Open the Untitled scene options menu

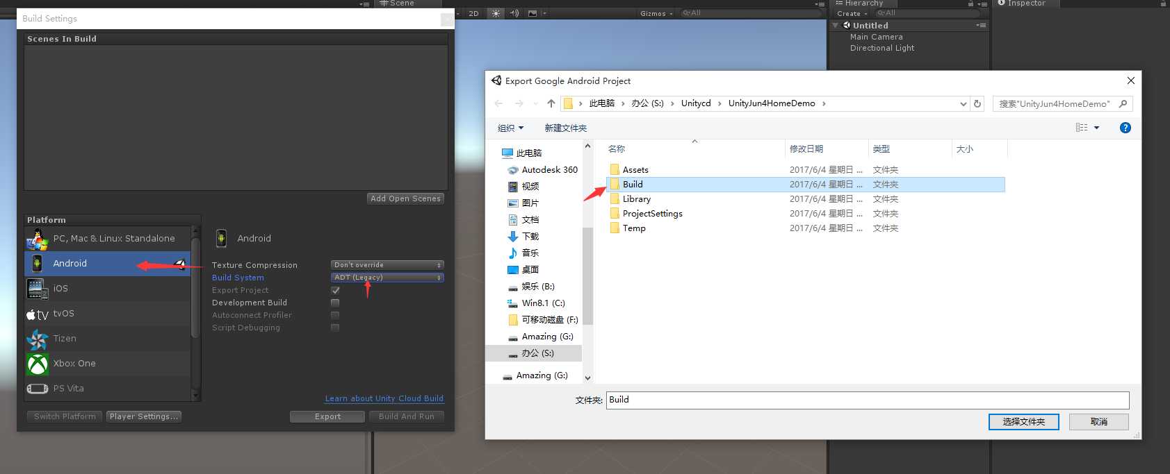coord(981,25)
